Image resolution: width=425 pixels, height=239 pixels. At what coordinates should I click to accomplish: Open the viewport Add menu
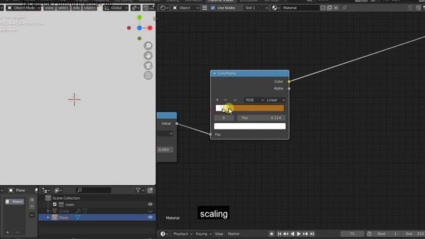(x=76, y=8)
